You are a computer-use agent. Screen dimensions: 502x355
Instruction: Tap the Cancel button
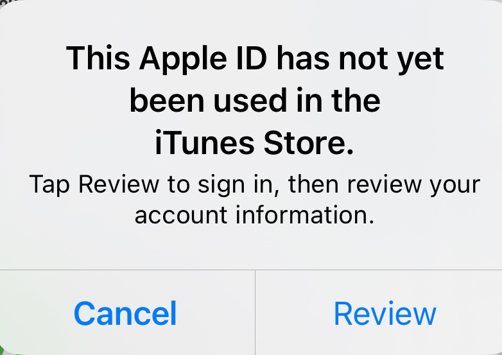[x=125, y=313]
